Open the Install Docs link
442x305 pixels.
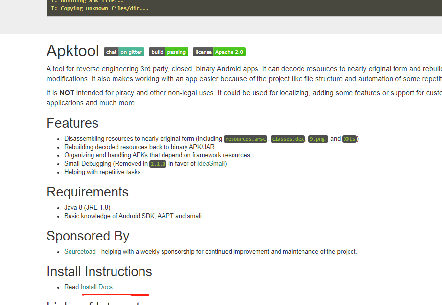(x=96, y=287)
